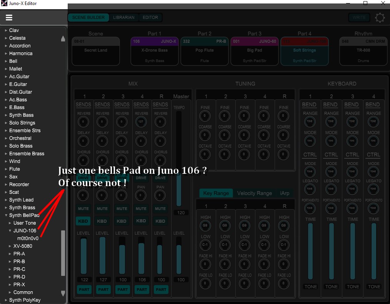
Task: Click the Master tempo slider
Action: (178, 159)
